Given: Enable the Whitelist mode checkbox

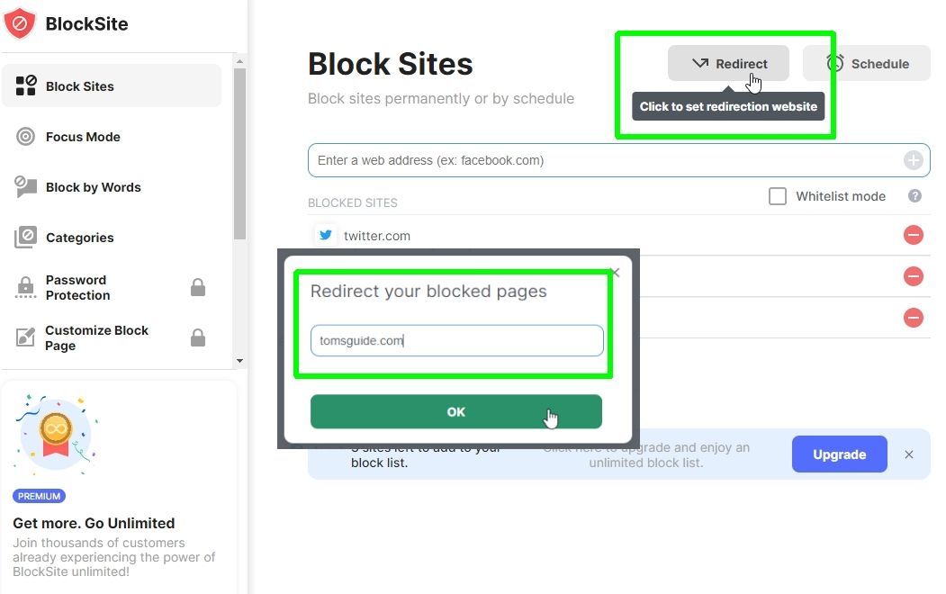Looking at the screenshot, I should click(x=778, y=195).
